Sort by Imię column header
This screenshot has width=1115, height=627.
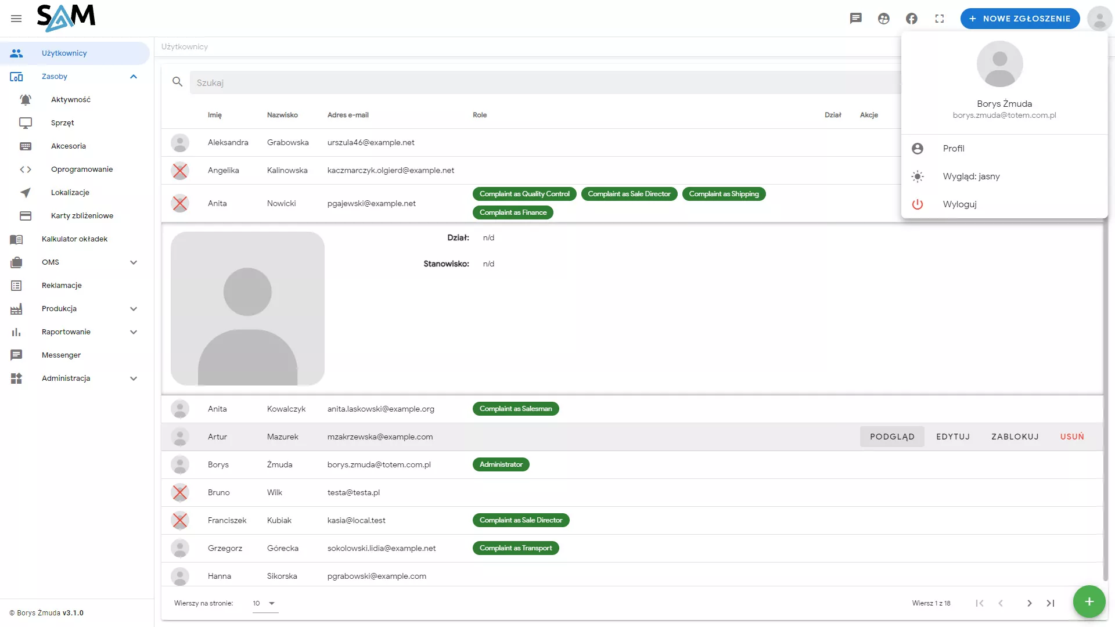pyautogui.click(x=215, y=115)
